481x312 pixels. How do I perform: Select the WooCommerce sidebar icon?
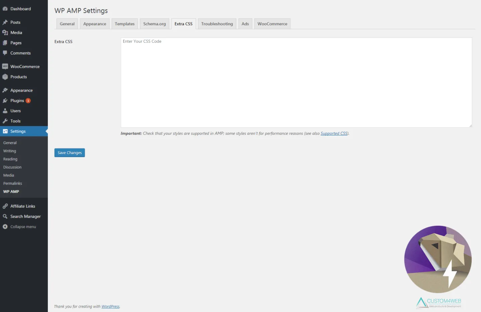pos(5,66)
